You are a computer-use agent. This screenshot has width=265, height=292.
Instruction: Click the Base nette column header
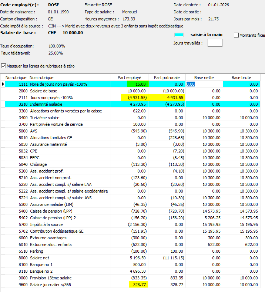coord(204,78)
